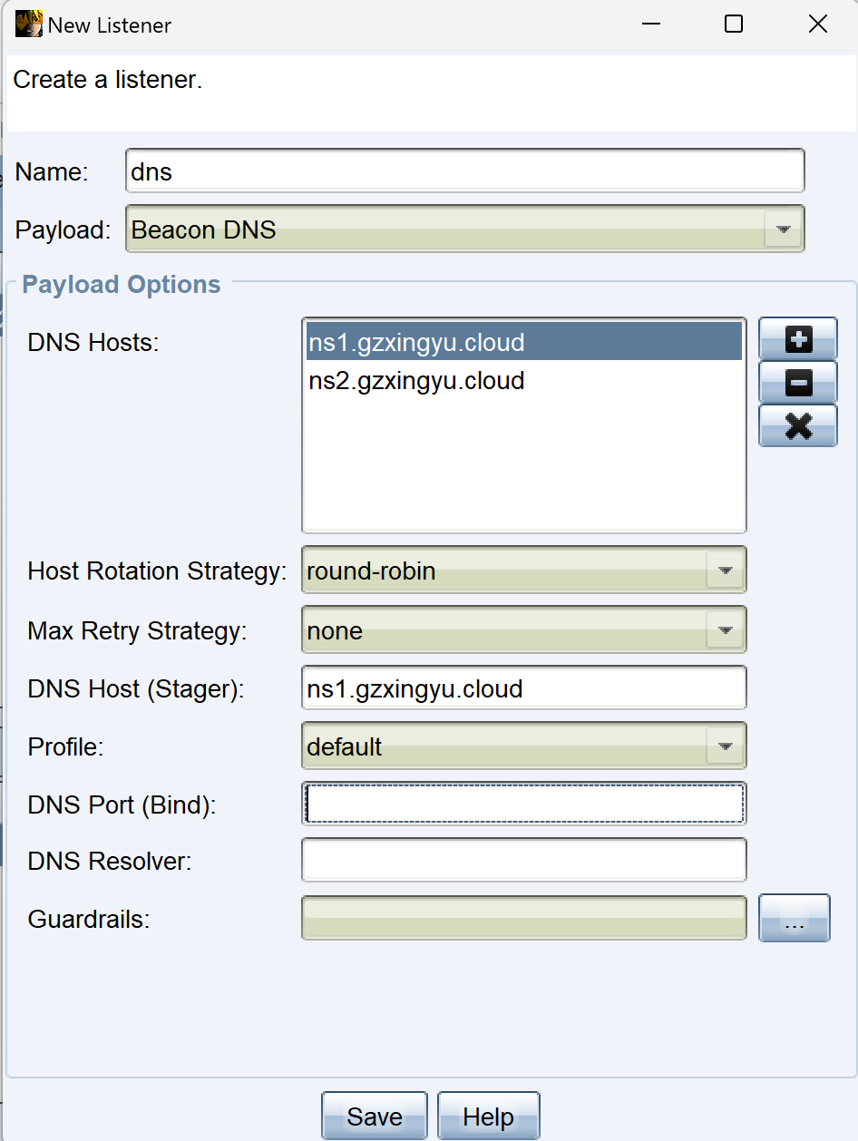Screen dimensions: 858x1141
Task: Minimize the New Listener window
Action: point(652,24)
